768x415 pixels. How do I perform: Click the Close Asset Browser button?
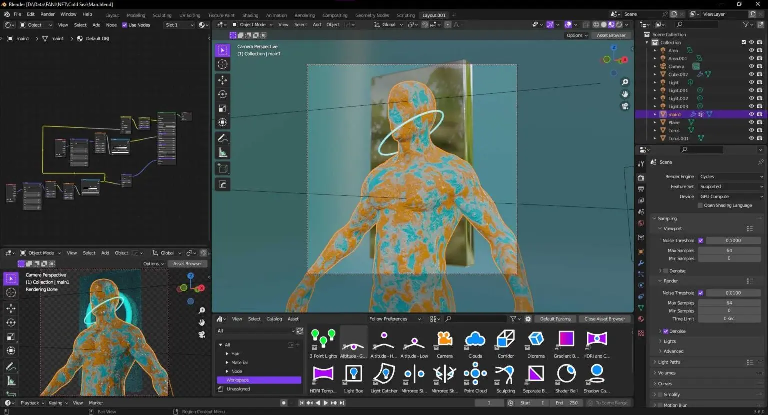(x=604, y=319)
